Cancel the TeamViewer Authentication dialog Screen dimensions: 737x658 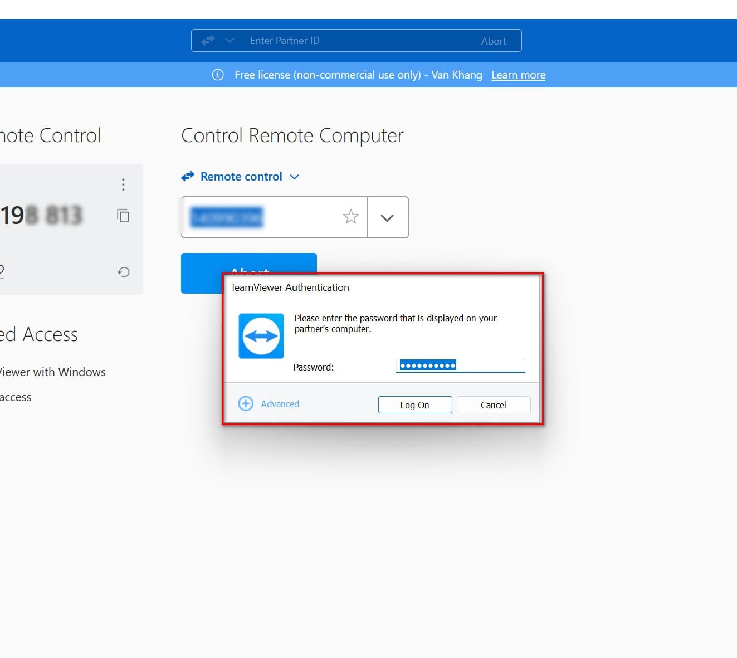pyautogui.click(x=494, y=405)
